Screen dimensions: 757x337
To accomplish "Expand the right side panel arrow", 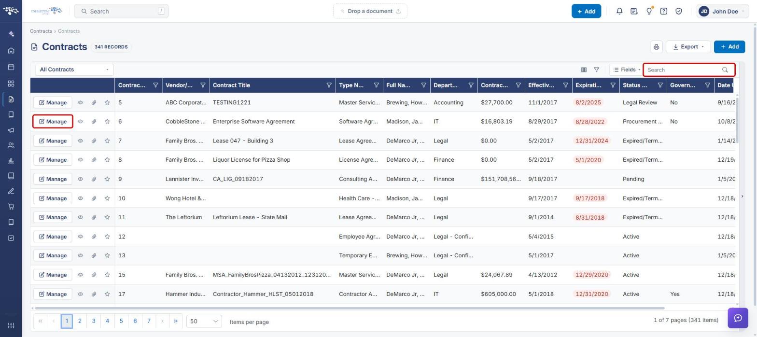I will click(742, 196).
